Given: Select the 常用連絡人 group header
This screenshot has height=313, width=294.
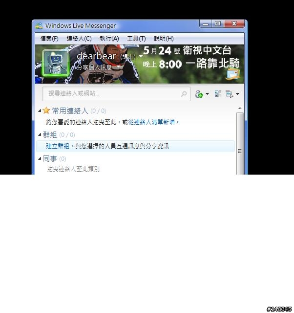Looking at the screenshot, I should (70, 111).
